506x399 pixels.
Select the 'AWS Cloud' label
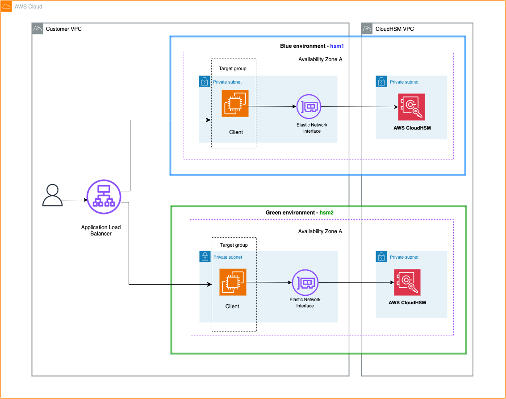point(29,6)
